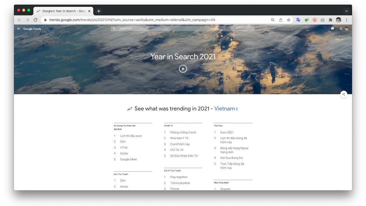This screenshot has width=366, height=206.
Task: Click the 'Year in Search 2021' title
Action: click(183, 56)
